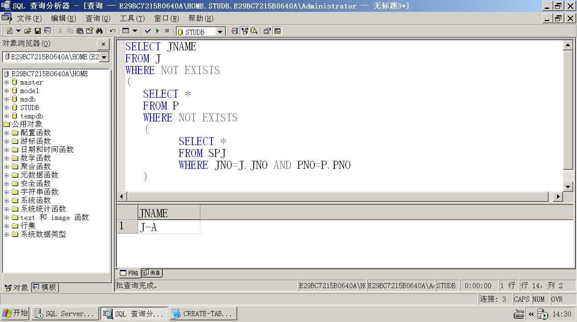Select the 游标函数 folder
Image resolution: width=577 pixels, height=322 pixels.
[36, 141]
